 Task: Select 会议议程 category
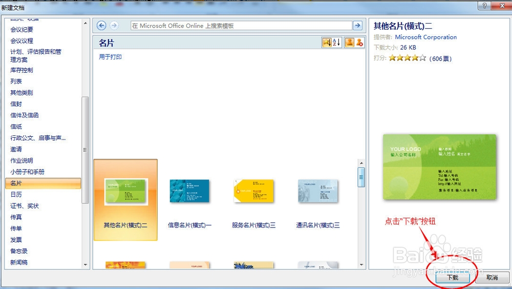pyautogui.click(x=22, y=41)
